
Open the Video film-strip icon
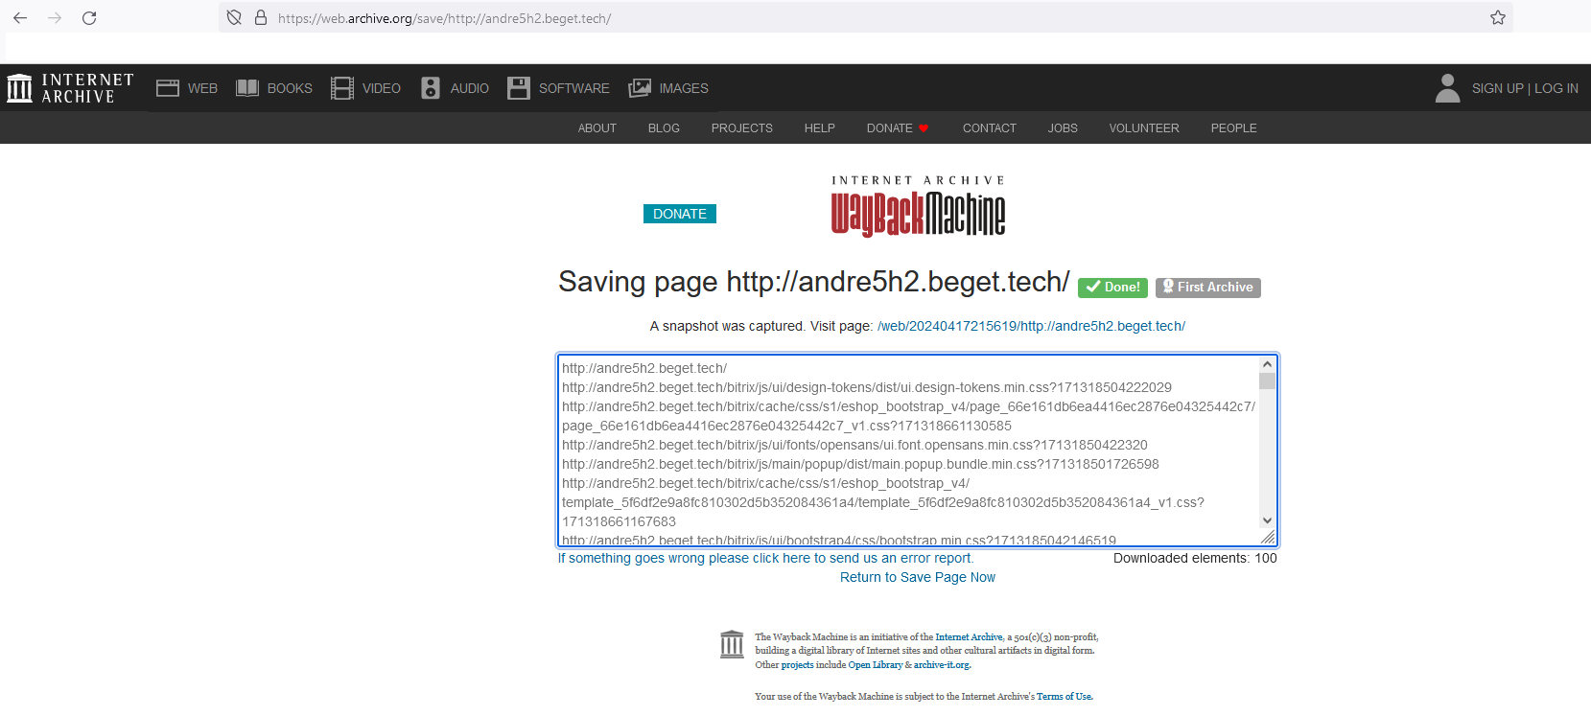(342, 88)
